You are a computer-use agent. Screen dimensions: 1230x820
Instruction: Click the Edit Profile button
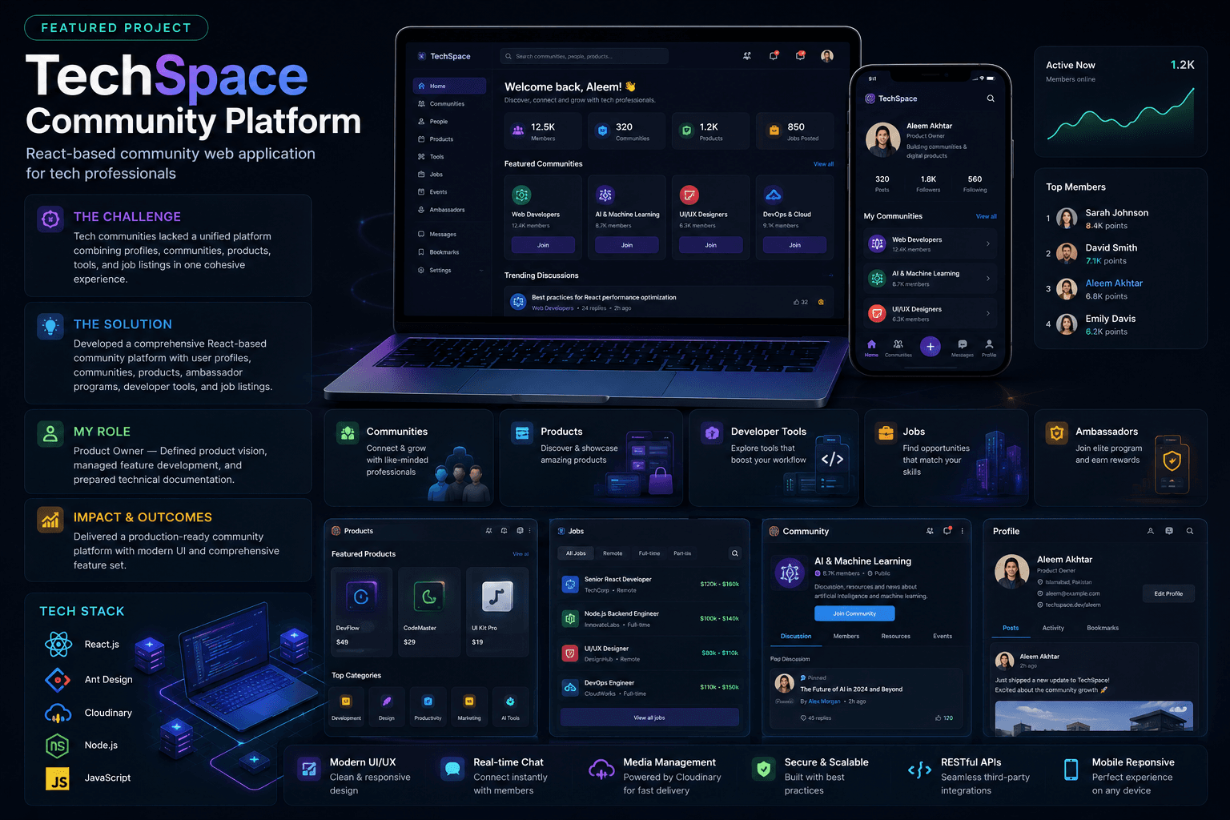click(1168, 593)
